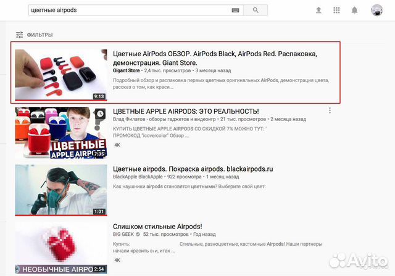395x276 pixels.
Task: Click the filters sliders icon
Action: coord(19,35)
